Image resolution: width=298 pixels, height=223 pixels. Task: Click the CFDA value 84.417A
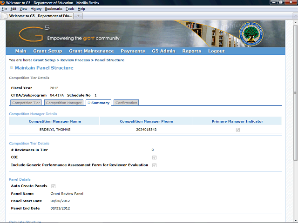pos(57,95)
